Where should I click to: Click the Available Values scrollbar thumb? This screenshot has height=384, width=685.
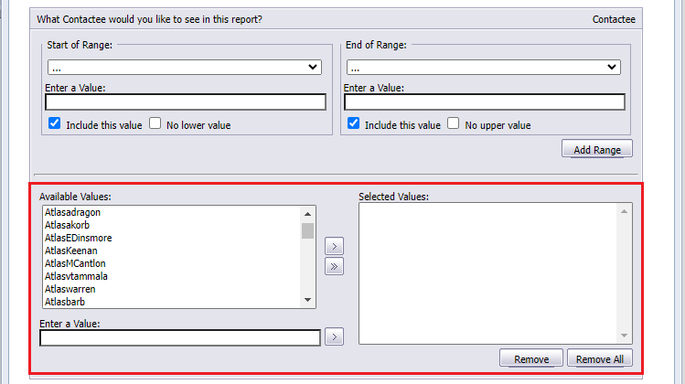tap(307, 230)
